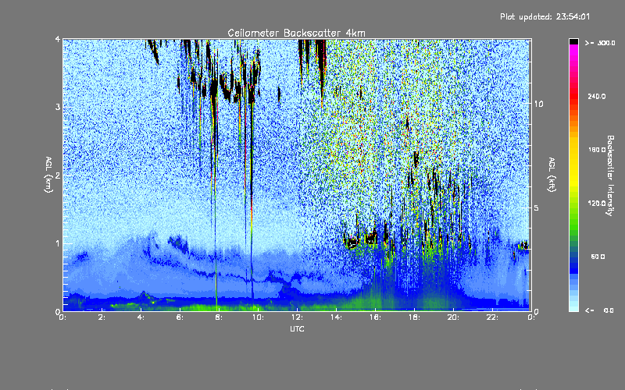Click the '>= 300.0' colorbar label
The image size is (625, 390).
600,43
